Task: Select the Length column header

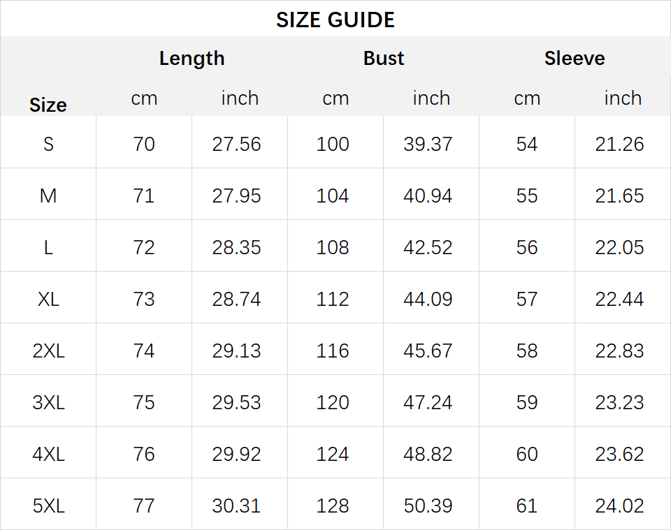Action: tap(192, 59)
